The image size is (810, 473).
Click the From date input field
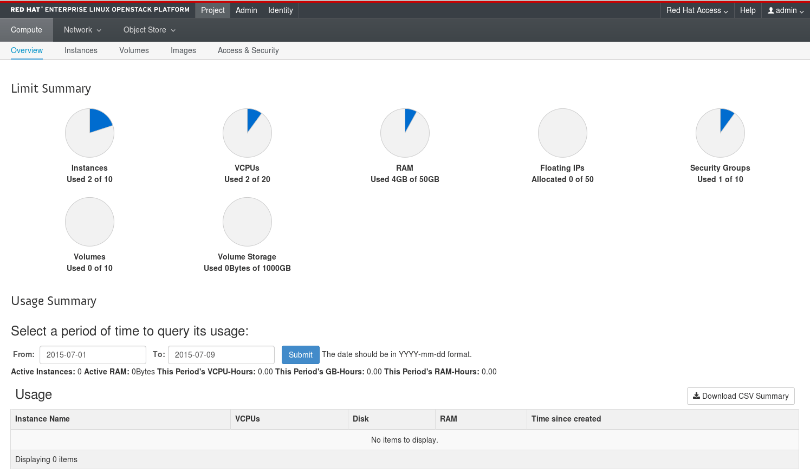click(x=93, y=354)
